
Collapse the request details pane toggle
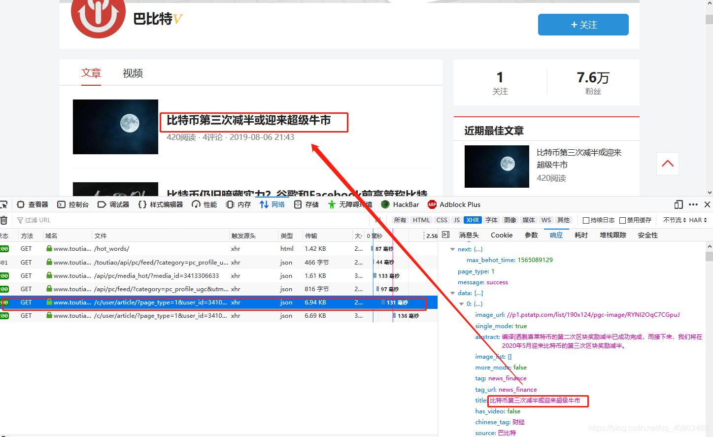pyautogui.click(x=446, y=235)
